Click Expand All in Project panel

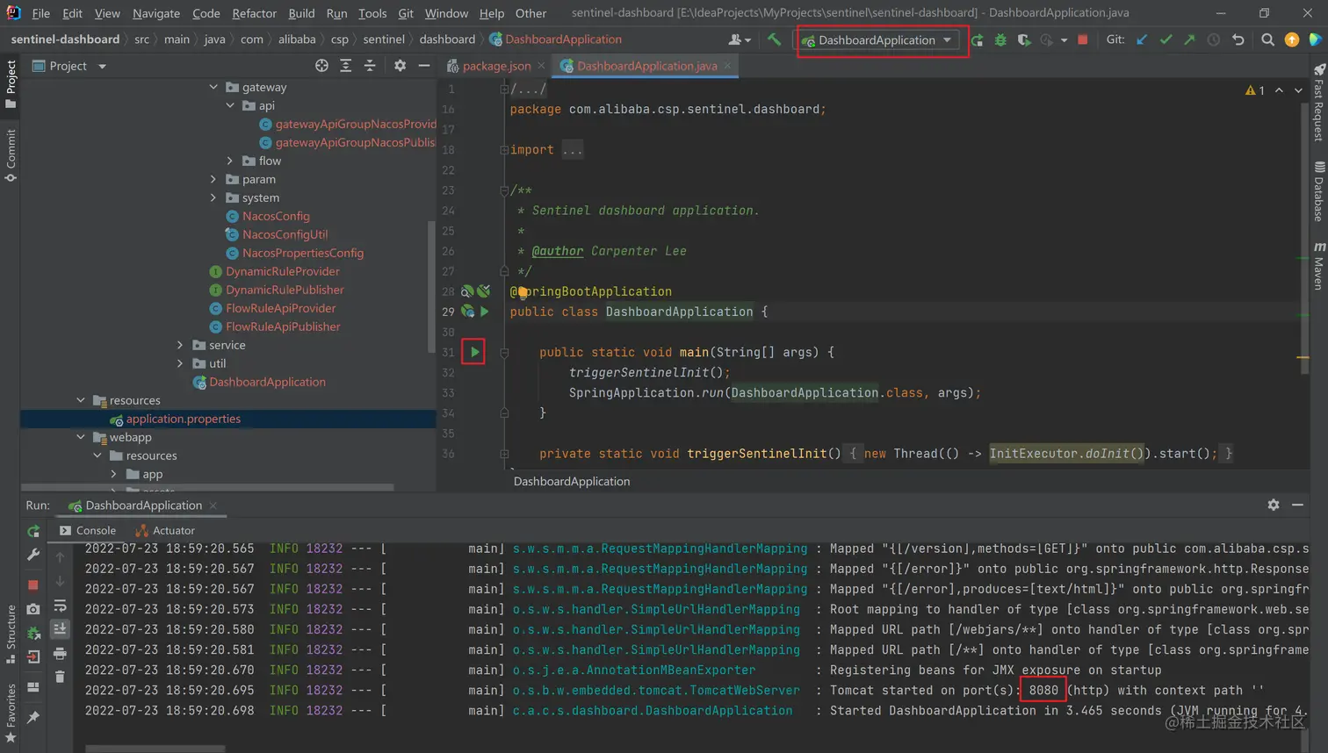pyautogui.click(x=345, y=66)
